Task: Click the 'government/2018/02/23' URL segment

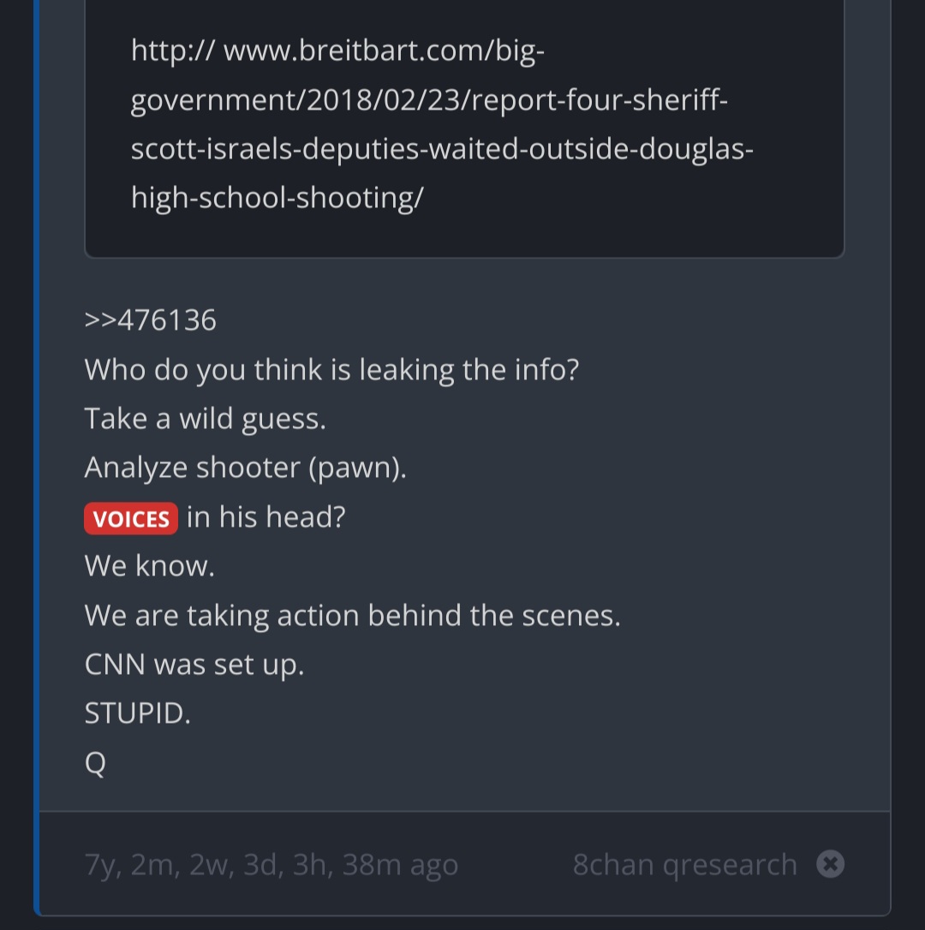Action: coord(296,100)
